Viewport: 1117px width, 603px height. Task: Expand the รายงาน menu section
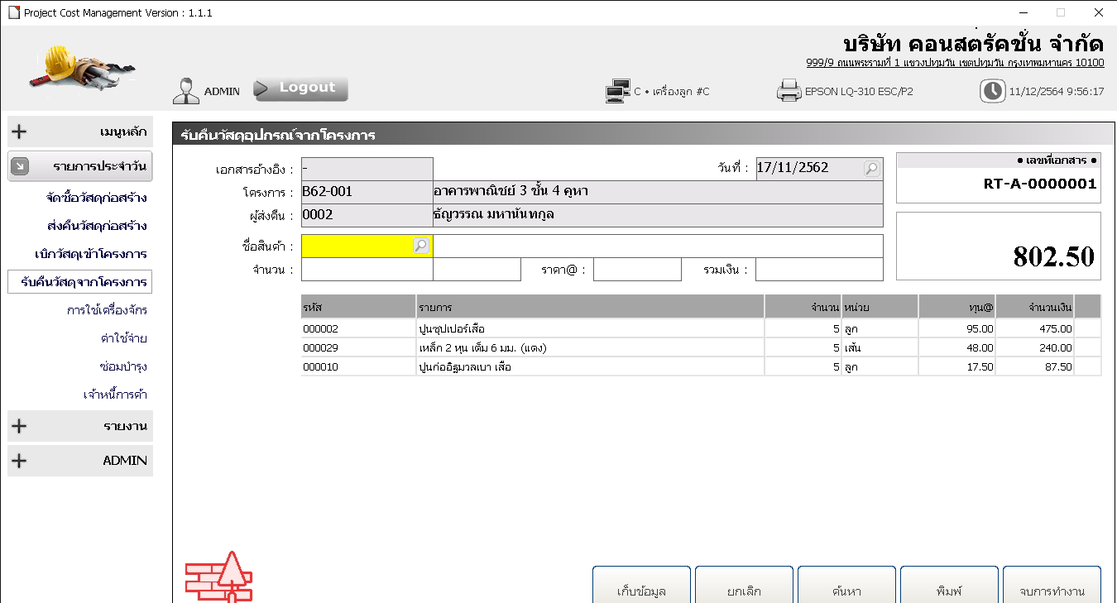click(80, 426)
